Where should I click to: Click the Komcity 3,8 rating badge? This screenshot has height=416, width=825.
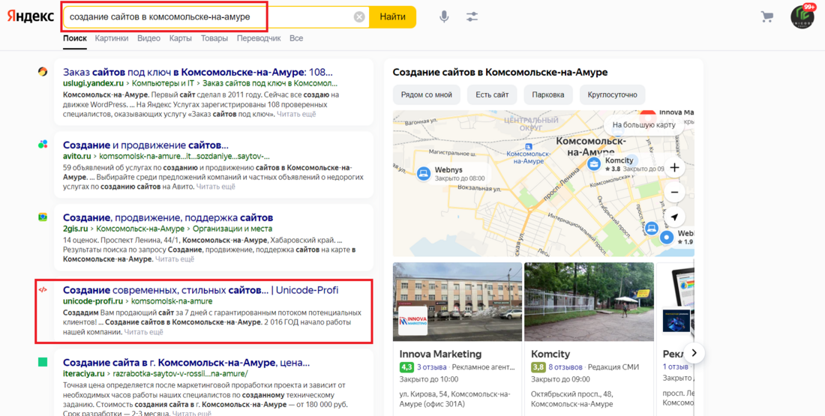[538, 367]
